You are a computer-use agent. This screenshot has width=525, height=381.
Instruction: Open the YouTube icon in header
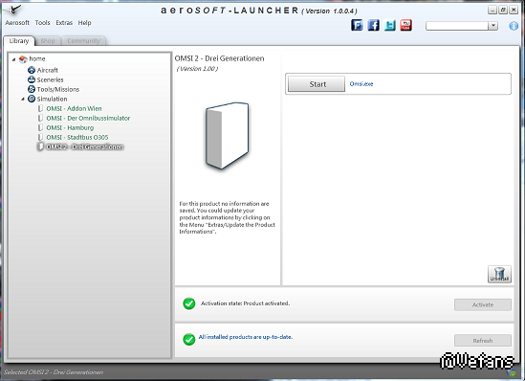(x=405, y=25)
